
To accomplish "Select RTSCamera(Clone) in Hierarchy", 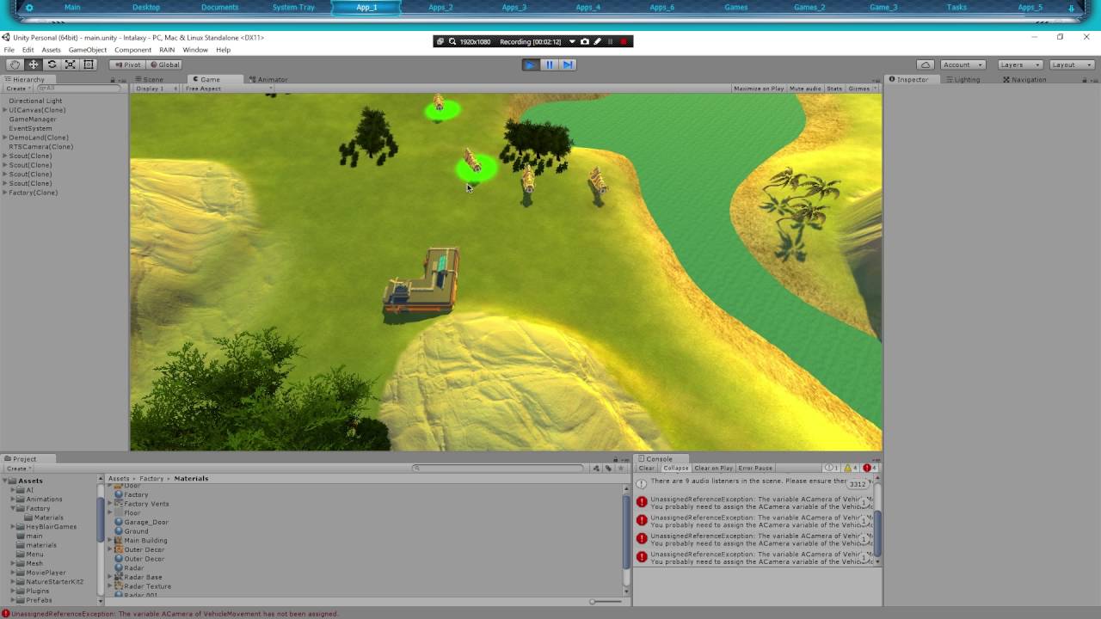I will point(40,147).
